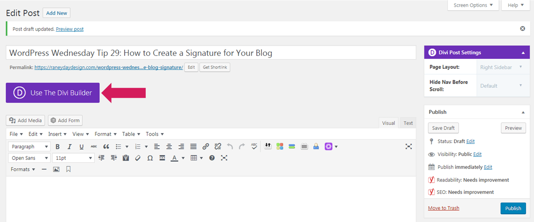Screen dimensions: 534x222
Task: Decrease indent of the paragraph
Action: tap(101, 158)
